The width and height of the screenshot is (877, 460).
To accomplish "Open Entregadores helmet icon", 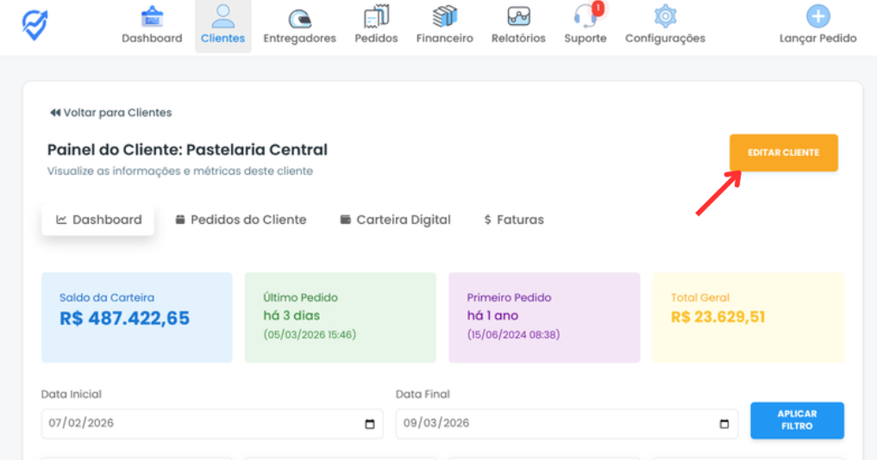I will (299, 17).
